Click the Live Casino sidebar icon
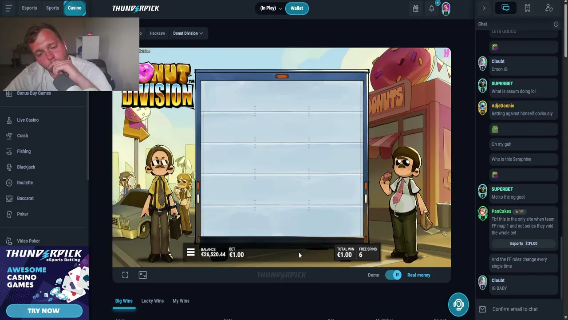Image resolution: width=568 pixels, height=320 pixels. (x=9, y=120)
